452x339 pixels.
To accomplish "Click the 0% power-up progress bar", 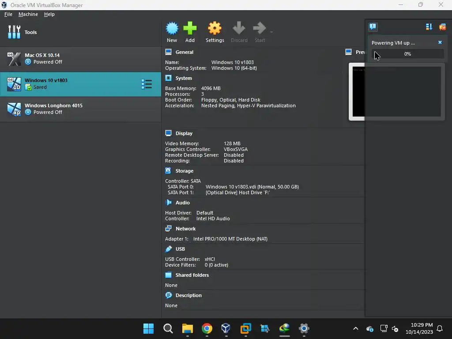I will click(x=407, y=54).
